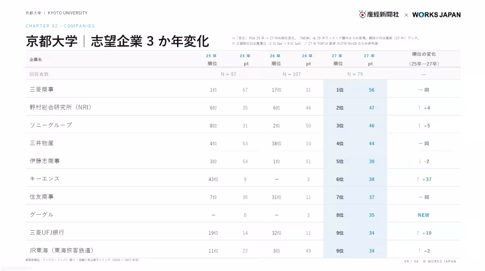The height and width of the screenshot is (271, 485).
Task: Click the 'N = 107' respondent count
Action: tap(291, 74)
